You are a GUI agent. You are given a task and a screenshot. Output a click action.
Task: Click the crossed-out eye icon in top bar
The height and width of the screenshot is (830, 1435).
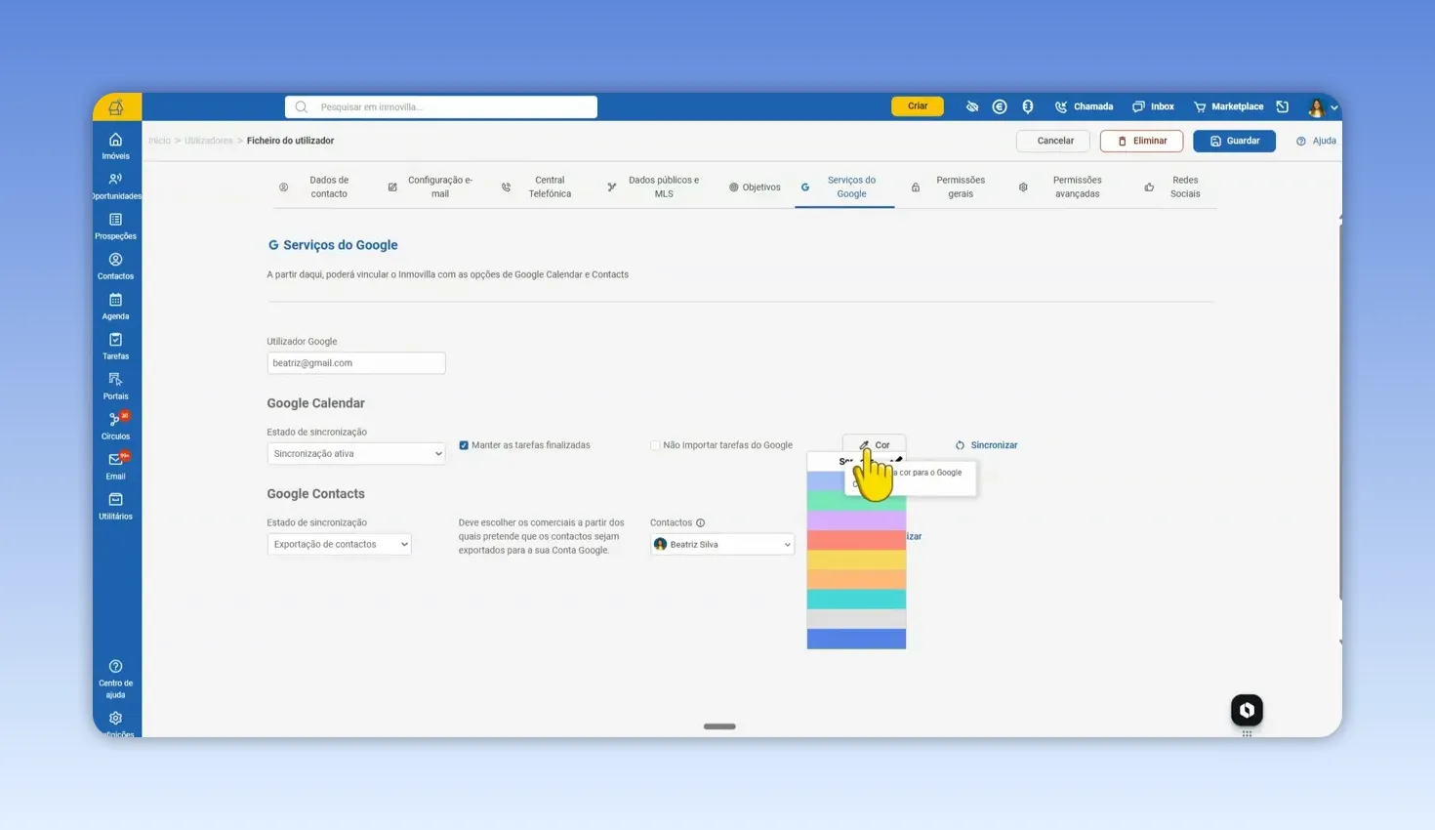(972, 106)
